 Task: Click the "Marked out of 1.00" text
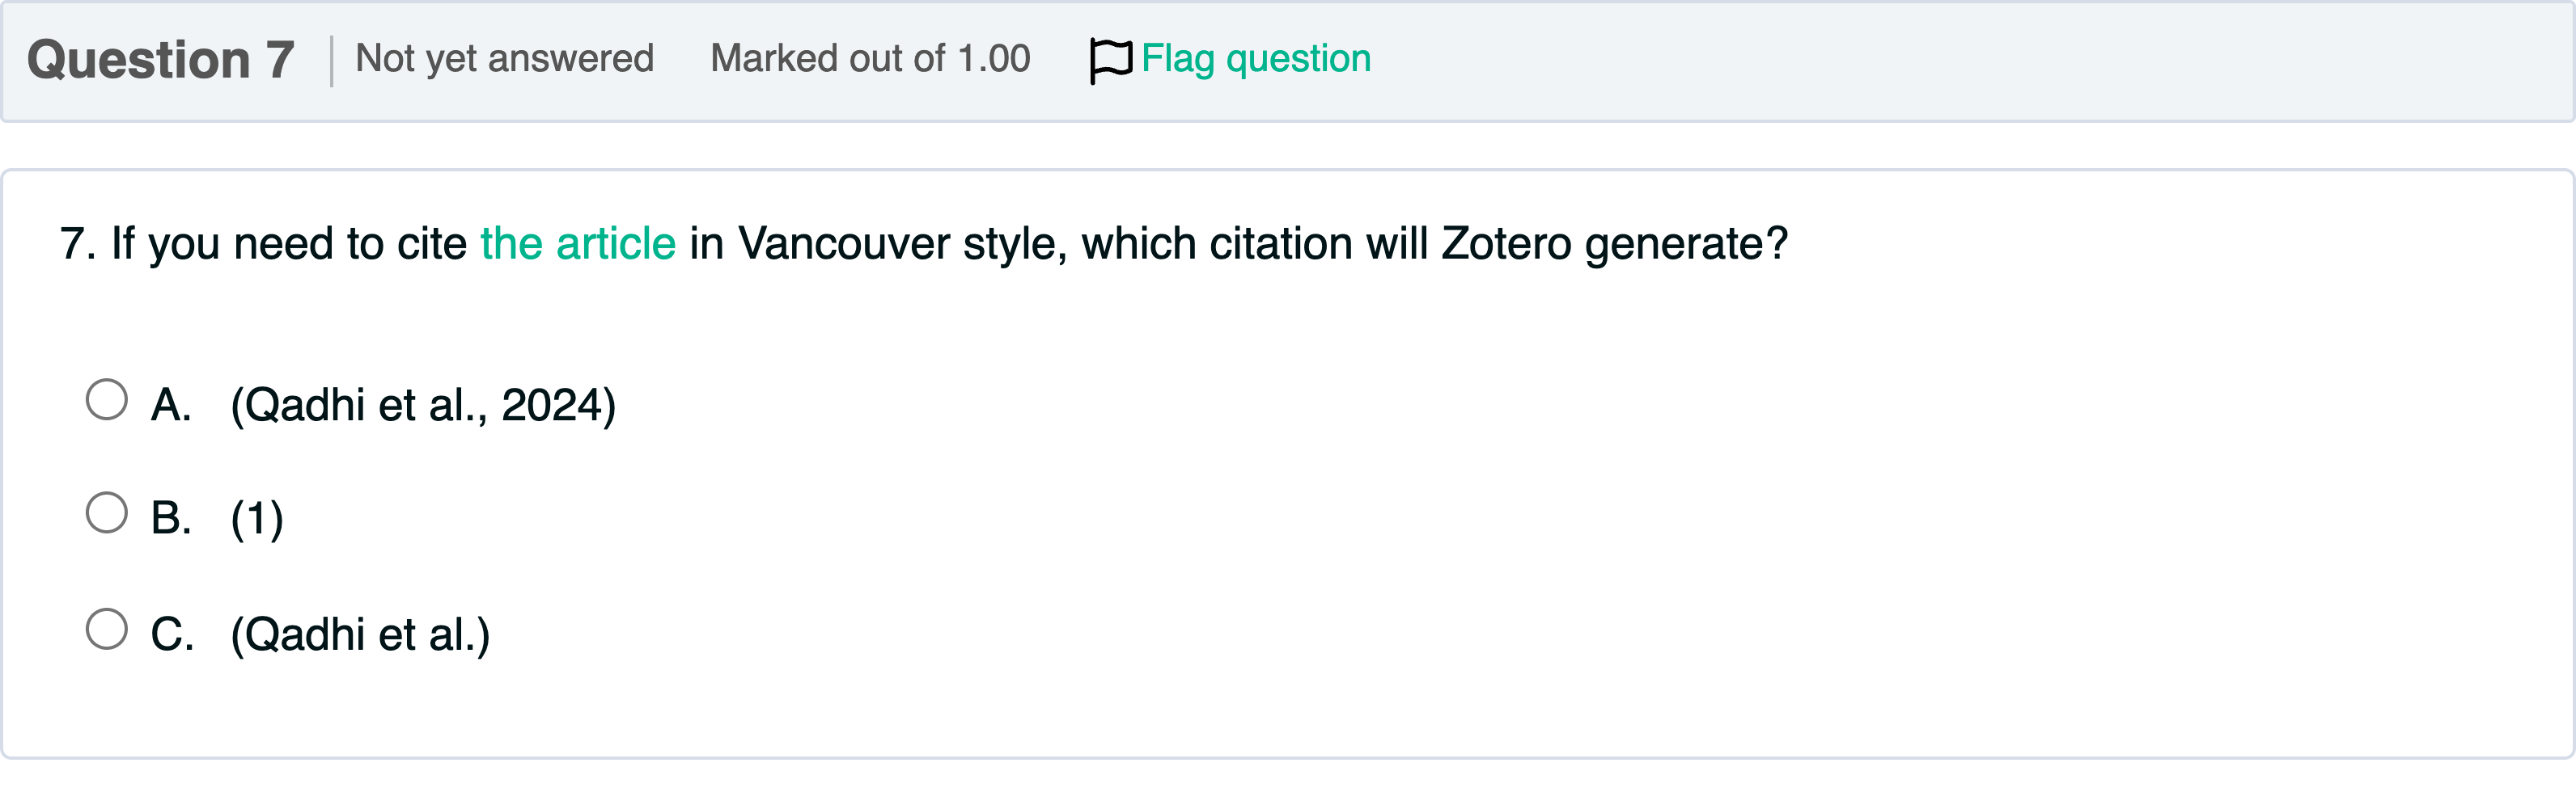(870, 59)
